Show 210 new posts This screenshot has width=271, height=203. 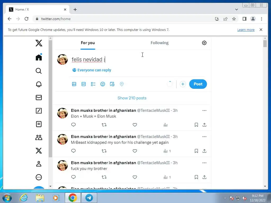132,98
